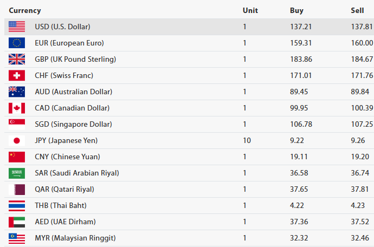Click the Unit column header
374x247 pixels.
pyautogui.click(x=250, y=10)
